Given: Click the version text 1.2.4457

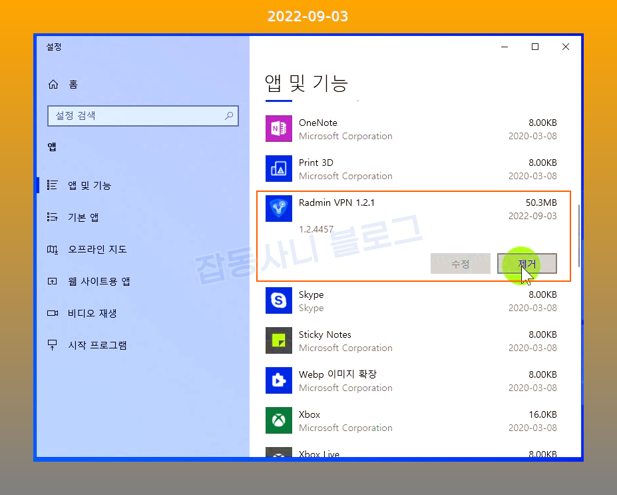Looking at the screenshot, I should pos(316,229).
